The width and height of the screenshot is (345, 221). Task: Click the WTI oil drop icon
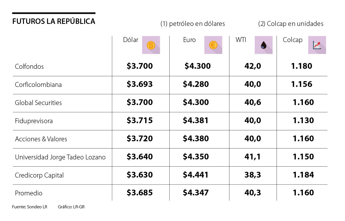pos(263,45)
